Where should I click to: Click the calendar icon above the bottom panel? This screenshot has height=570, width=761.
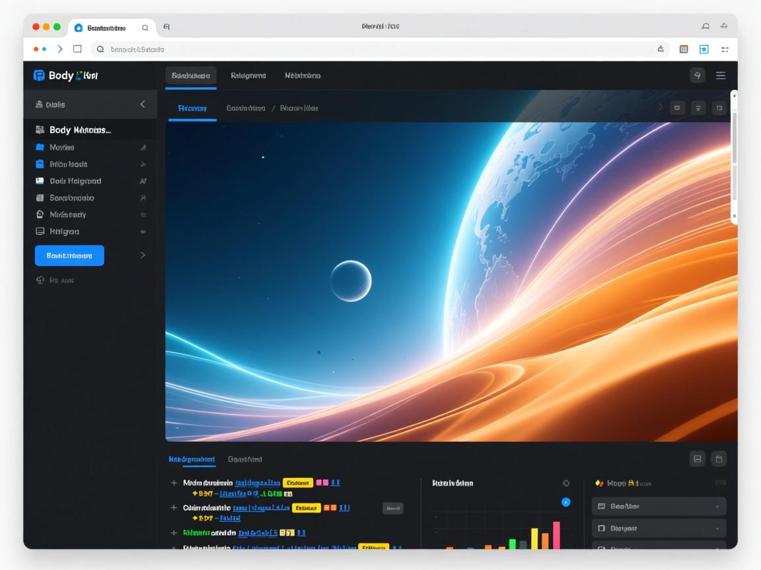(x=719, y=459)
